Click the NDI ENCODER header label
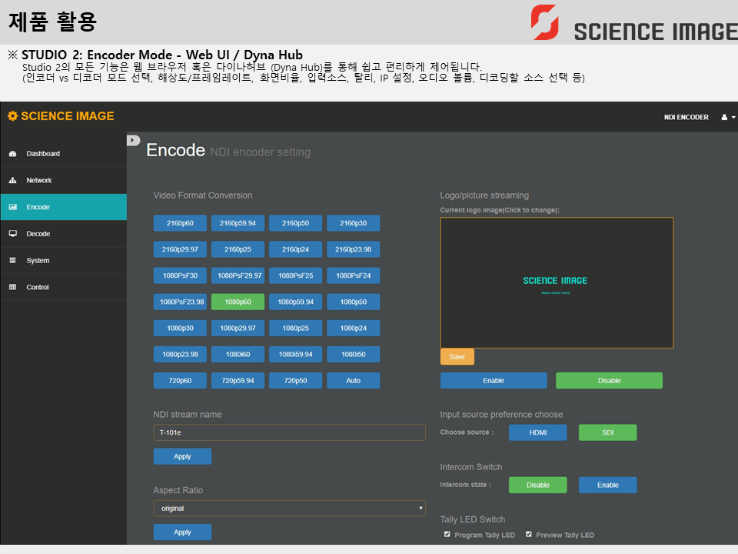 click(x=686, y=117)
